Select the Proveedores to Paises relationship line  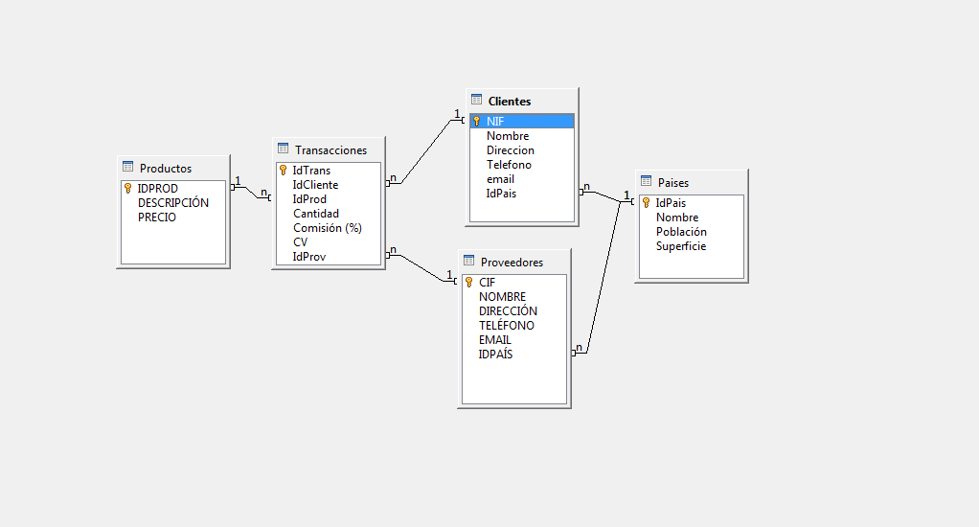(x=603, y=278)
